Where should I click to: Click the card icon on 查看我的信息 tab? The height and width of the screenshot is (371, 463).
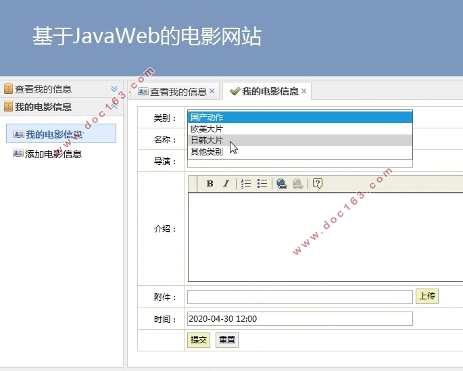point(143,91)
